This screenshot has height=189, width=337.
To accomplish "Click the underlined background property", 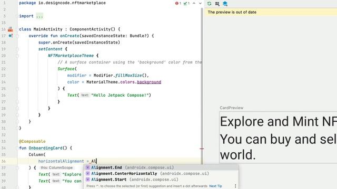I will (149, 82).
